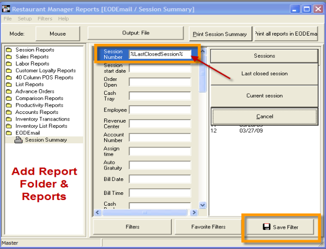This screenshot has height=249, width=326.
Task: Open the File menu
Action: pos(8,19)
